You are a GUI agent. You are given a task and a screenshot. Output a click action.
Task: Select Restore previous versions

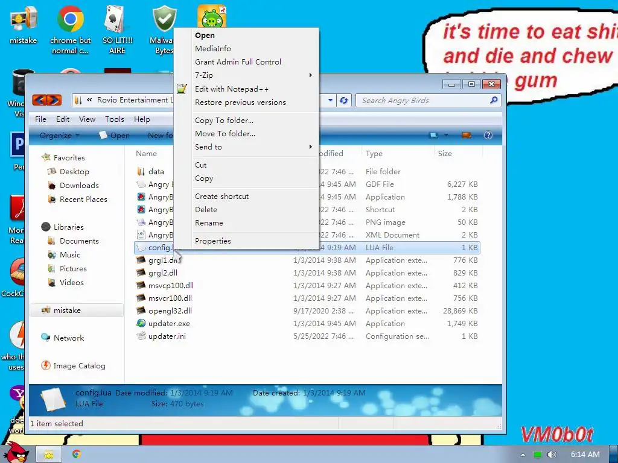(246, 102)
